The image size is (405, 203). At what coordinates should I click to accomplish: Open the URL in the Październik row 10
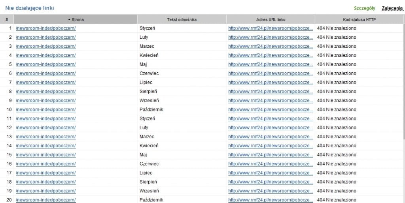(271, 110)
